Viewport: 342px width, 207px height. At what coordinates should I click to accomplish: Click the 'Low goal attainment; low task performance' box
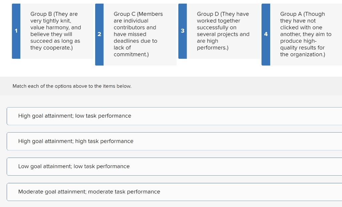[174, 167]
